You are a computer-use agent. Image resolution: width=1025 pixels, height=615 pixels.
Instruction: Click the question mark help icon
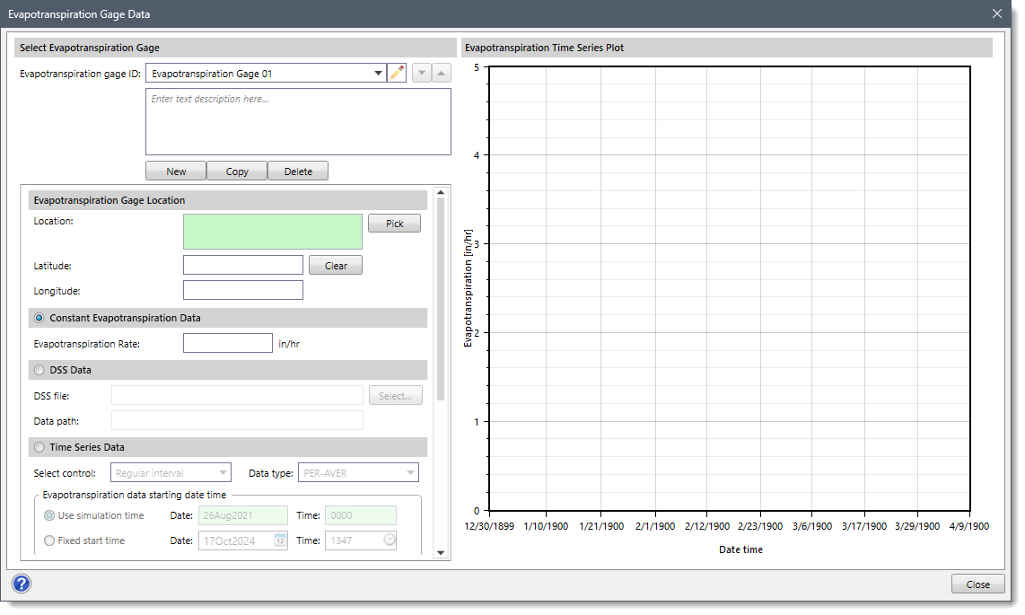tap(21, 584)
